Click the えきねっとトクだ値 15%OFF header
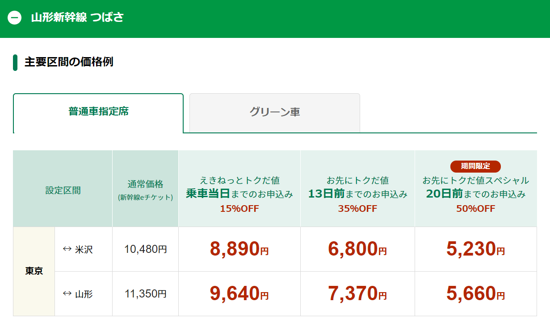The width and height of the screenshot is (550, 322). [x=239, y=189]
